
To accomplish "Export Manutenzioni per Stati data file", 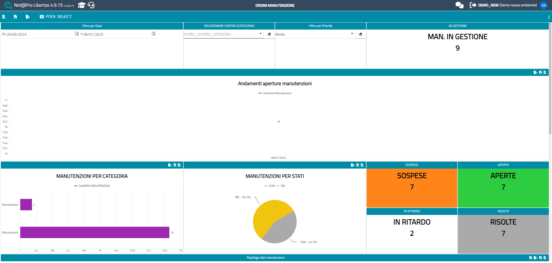I will (353, 165).
